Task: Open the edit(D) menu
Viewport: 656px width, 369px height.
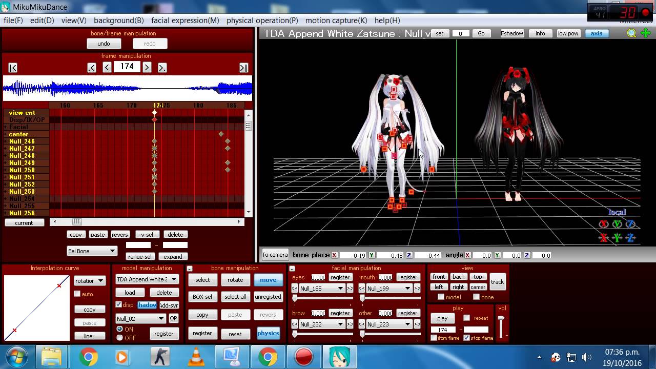Action: click(42, 20)
